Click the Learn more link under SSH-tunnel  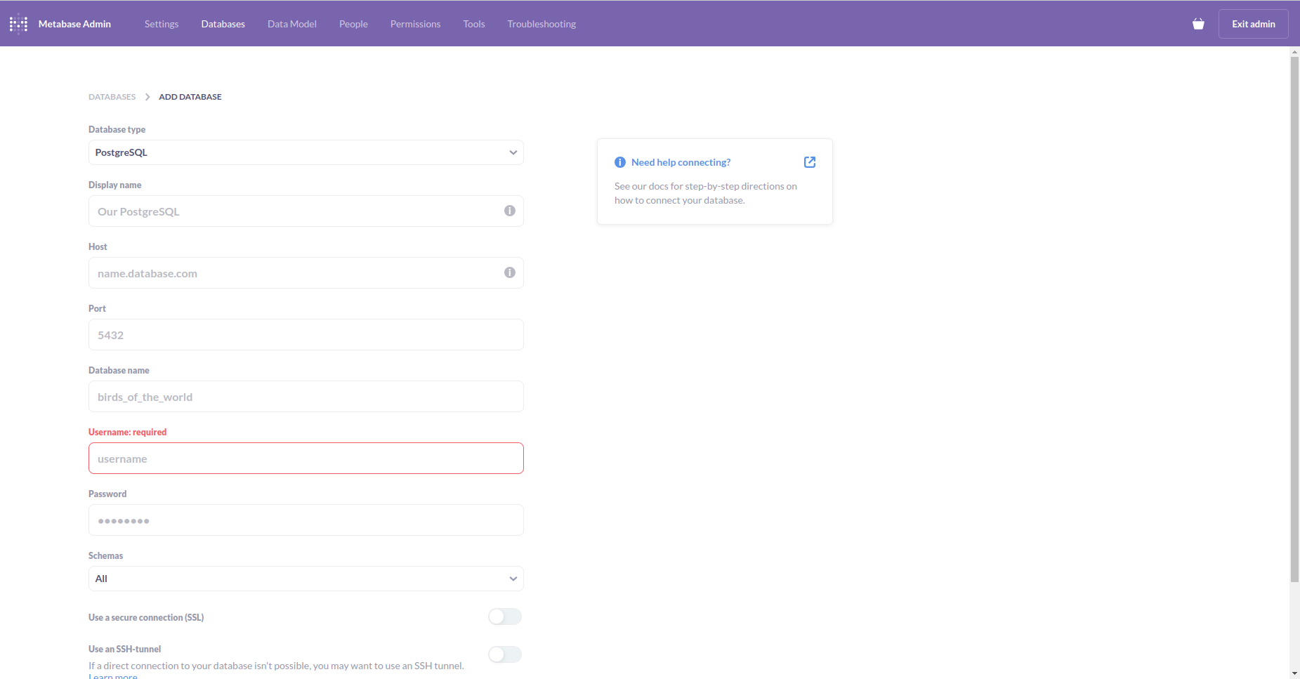(x=112, y=675)
